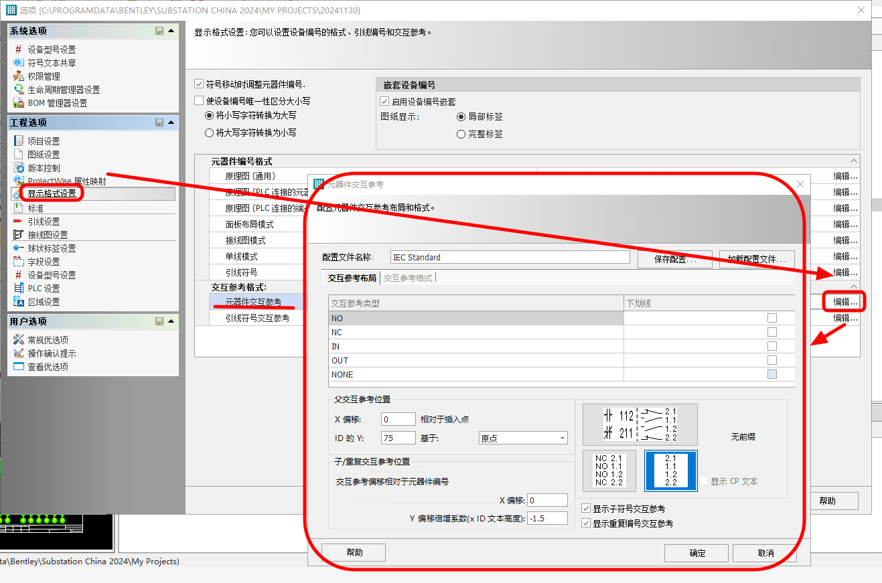Open 图纸设置 by its page icon
The image size is (882, 583).
pyautogui.click(x=19, y=155)
